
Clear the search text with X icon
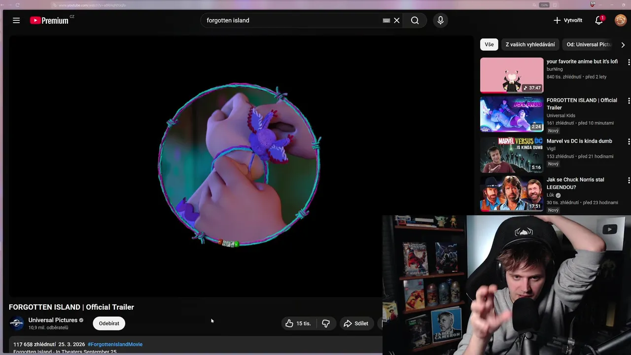point(396,20)
